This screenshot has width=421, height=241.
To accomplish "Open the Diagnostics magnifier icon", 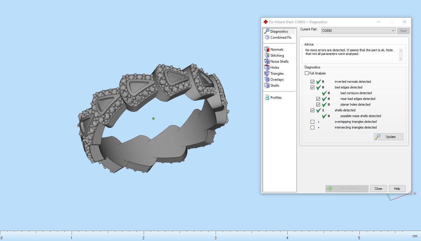I will 267,31.
